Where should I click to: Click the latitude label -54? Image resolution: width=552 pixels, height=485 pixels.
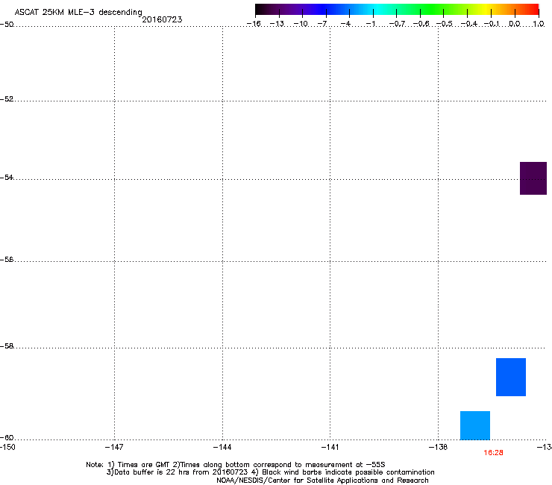point(7,177)
